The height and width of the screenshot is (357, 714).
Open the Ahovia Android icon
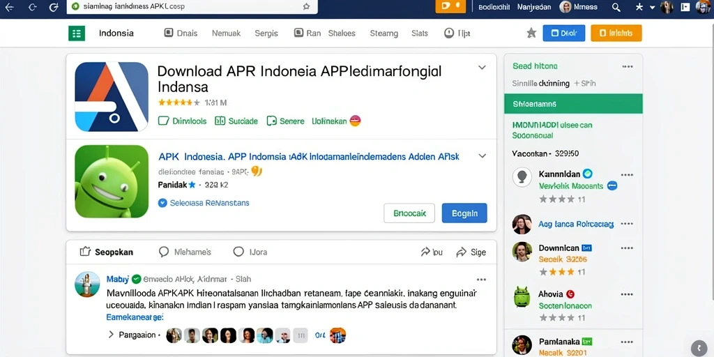[522, 297]
